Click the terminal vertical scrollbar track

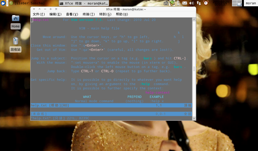[194, 69]
